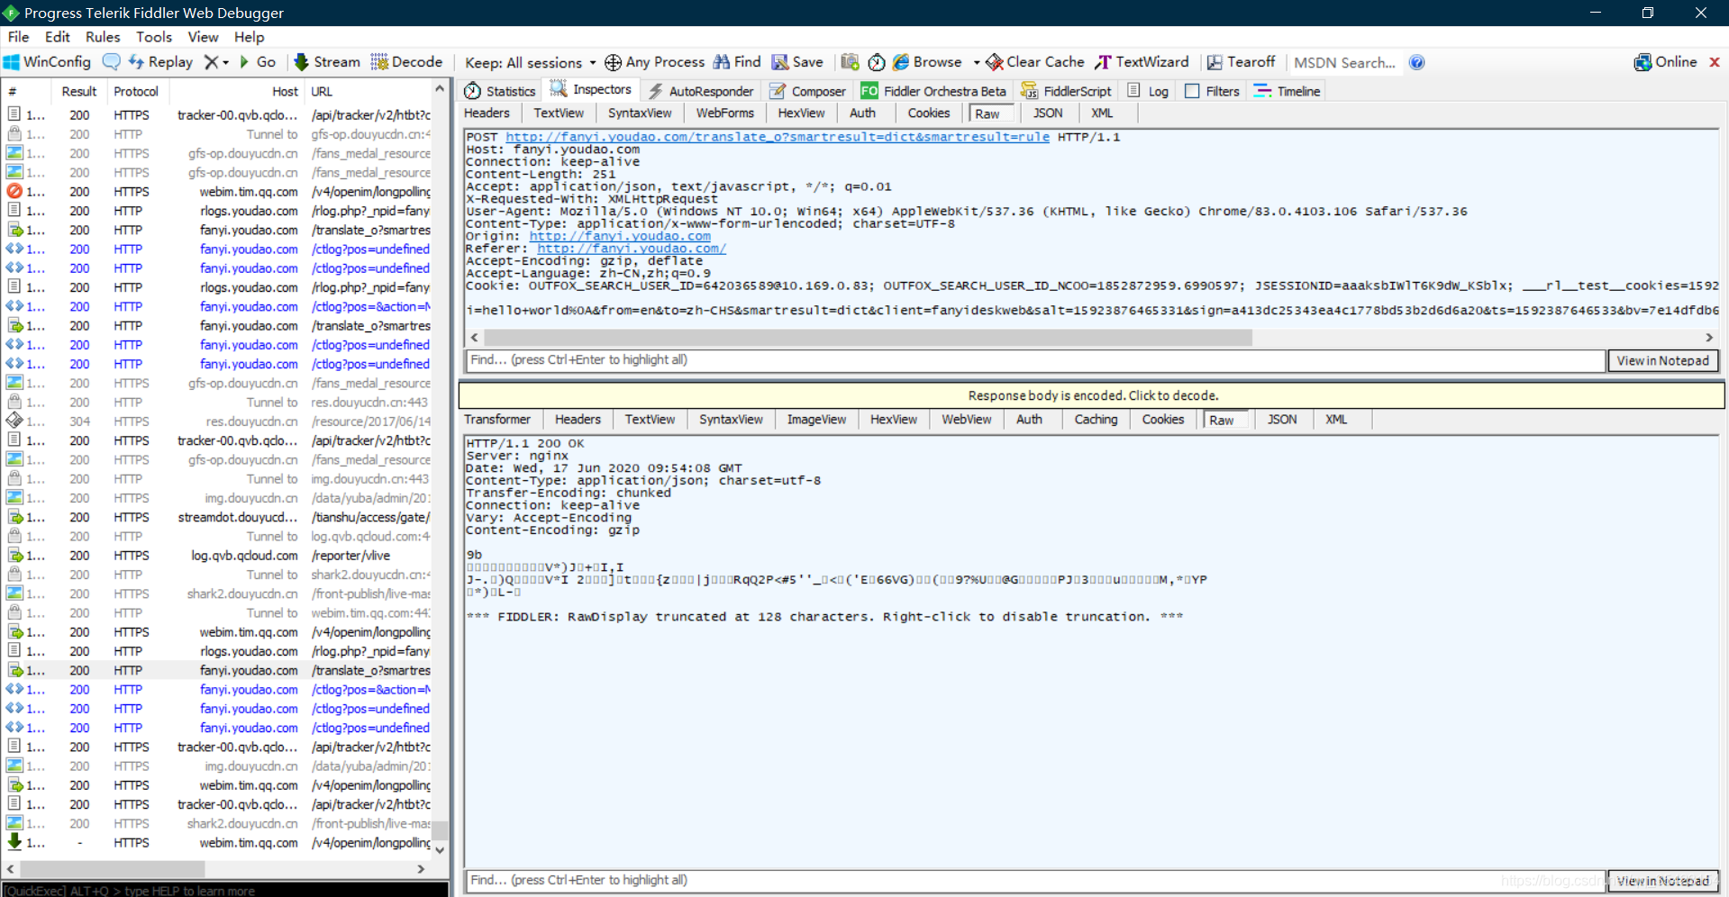
Task: Click session list vertical scrollbar down arrow
Action: point(440,849)
